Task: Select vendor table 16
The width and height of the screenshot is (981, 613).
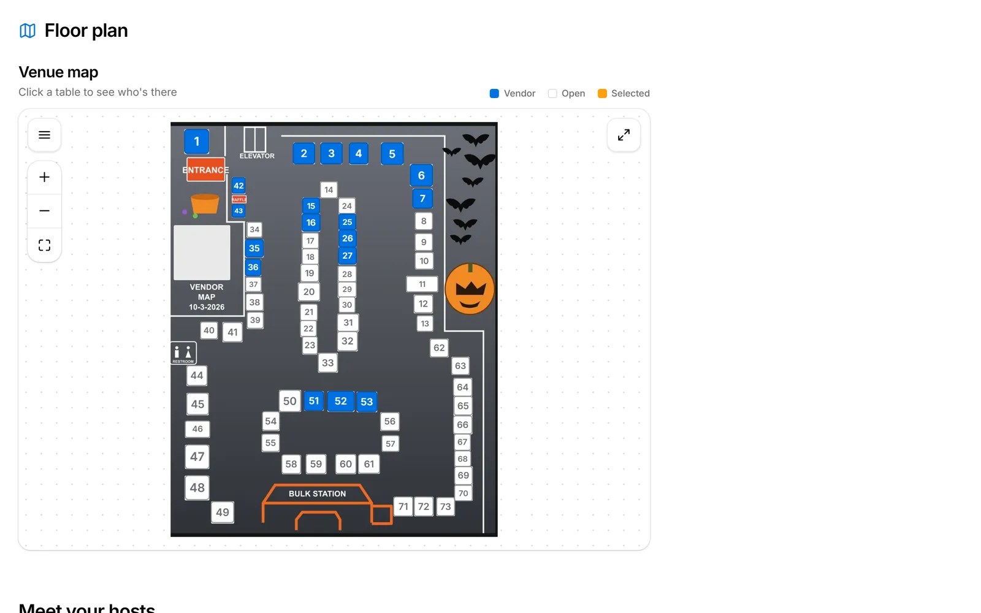Action: click(x=311, y=223)
